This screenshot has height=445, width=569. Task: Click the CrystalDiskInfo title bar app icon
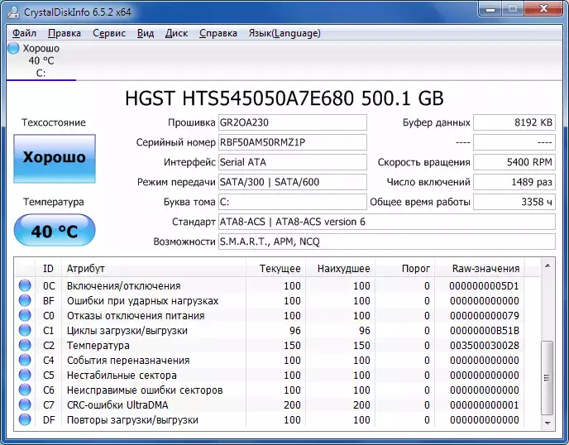point(13,12)
